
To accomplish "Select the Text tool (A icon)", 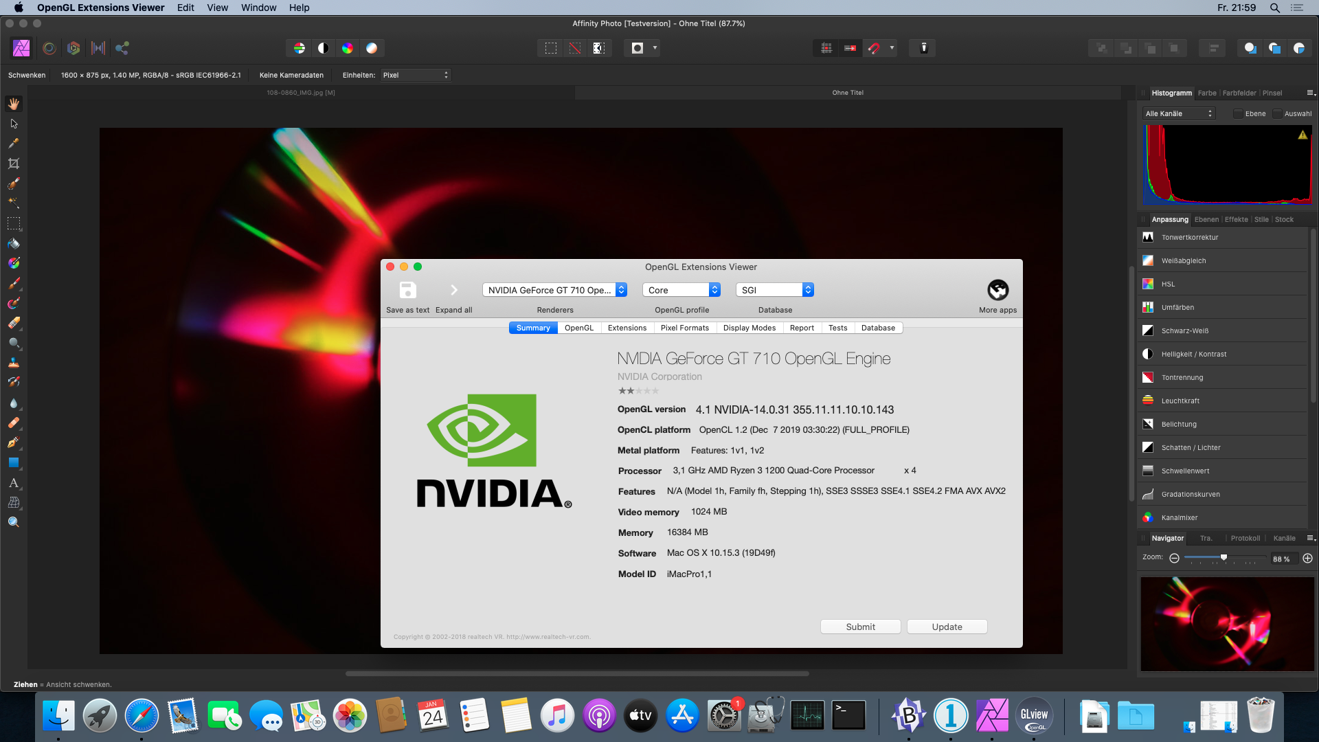I will pos(14,483).
